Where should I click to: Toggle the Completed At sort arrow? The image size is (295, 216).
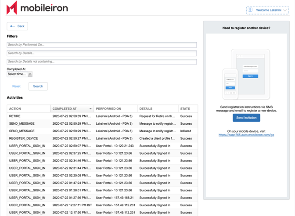[x=90, y=109]
